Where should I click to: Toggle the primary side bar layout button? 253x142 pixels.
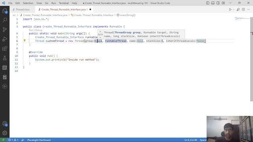click(208, 3)
